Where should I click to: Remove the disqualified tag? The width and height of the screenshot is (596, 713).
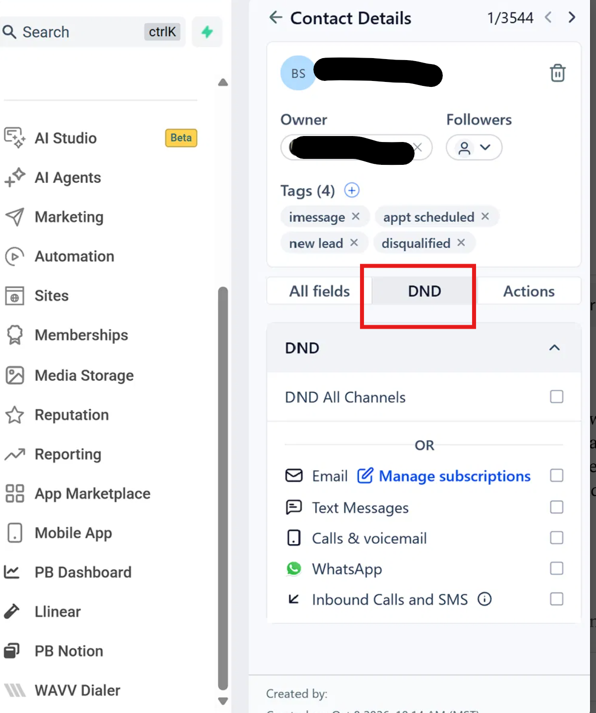(x=461, y=243)
